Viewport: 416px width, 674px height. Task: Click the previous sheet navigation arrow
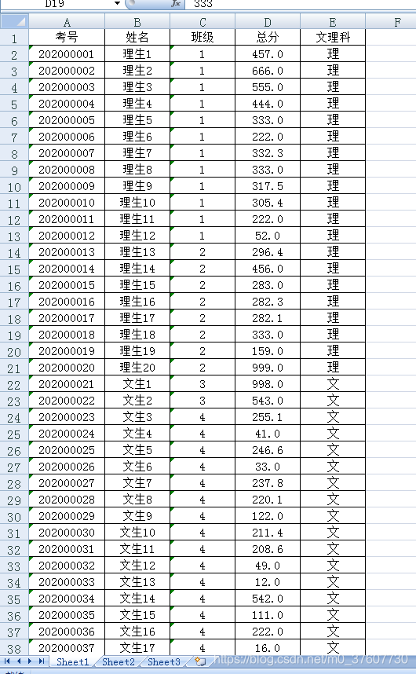coord(19,661)
